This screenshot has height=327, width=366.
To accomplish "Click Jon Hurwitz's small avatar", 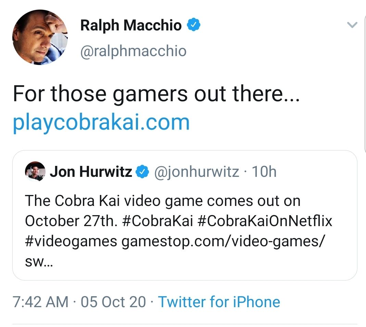I will point(35,171).
